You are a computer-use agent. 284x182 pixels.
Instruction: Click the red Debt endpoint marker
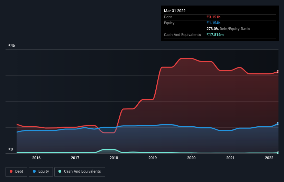tap(278, 72)
